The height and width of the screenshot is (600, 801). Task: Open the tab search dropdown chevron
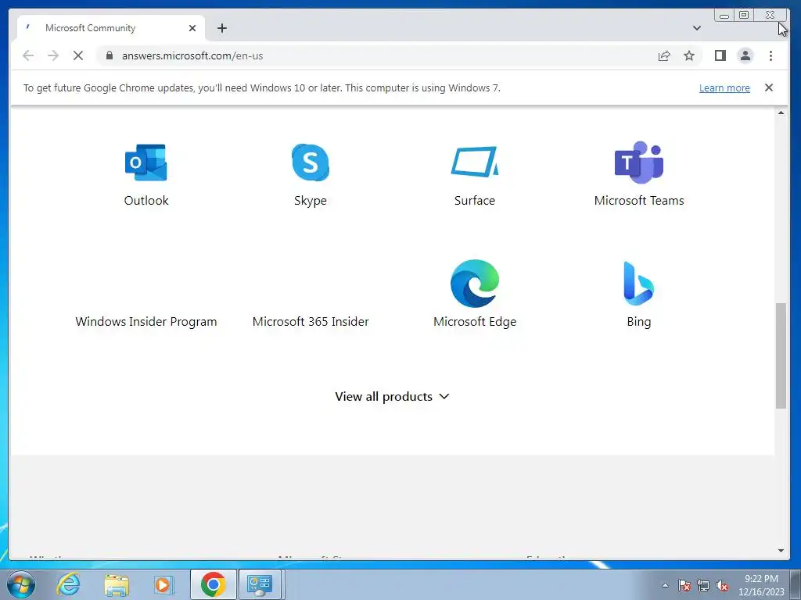(x=697, y=28)
